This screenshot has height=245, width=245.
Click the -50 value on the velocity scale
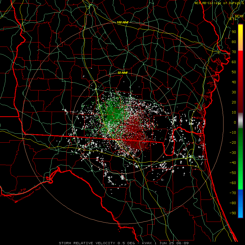233,173
